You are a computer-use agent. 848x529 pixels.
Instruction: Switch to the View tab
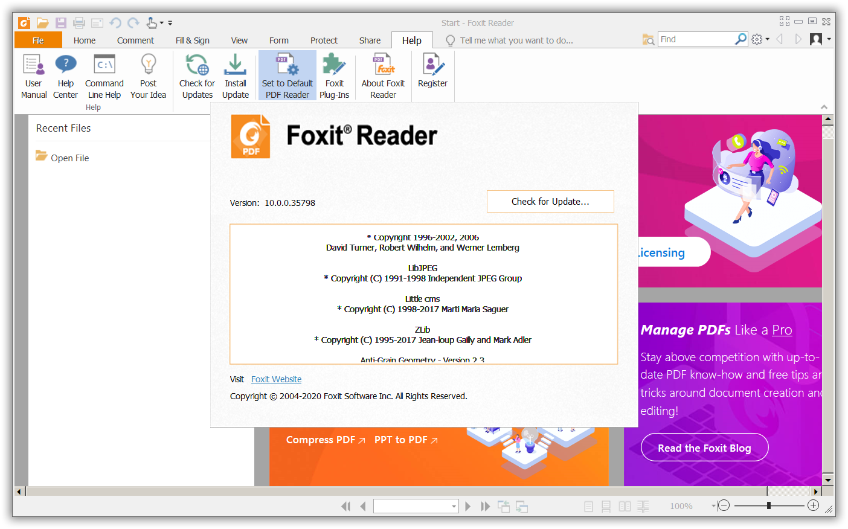[x=239, y=40]
